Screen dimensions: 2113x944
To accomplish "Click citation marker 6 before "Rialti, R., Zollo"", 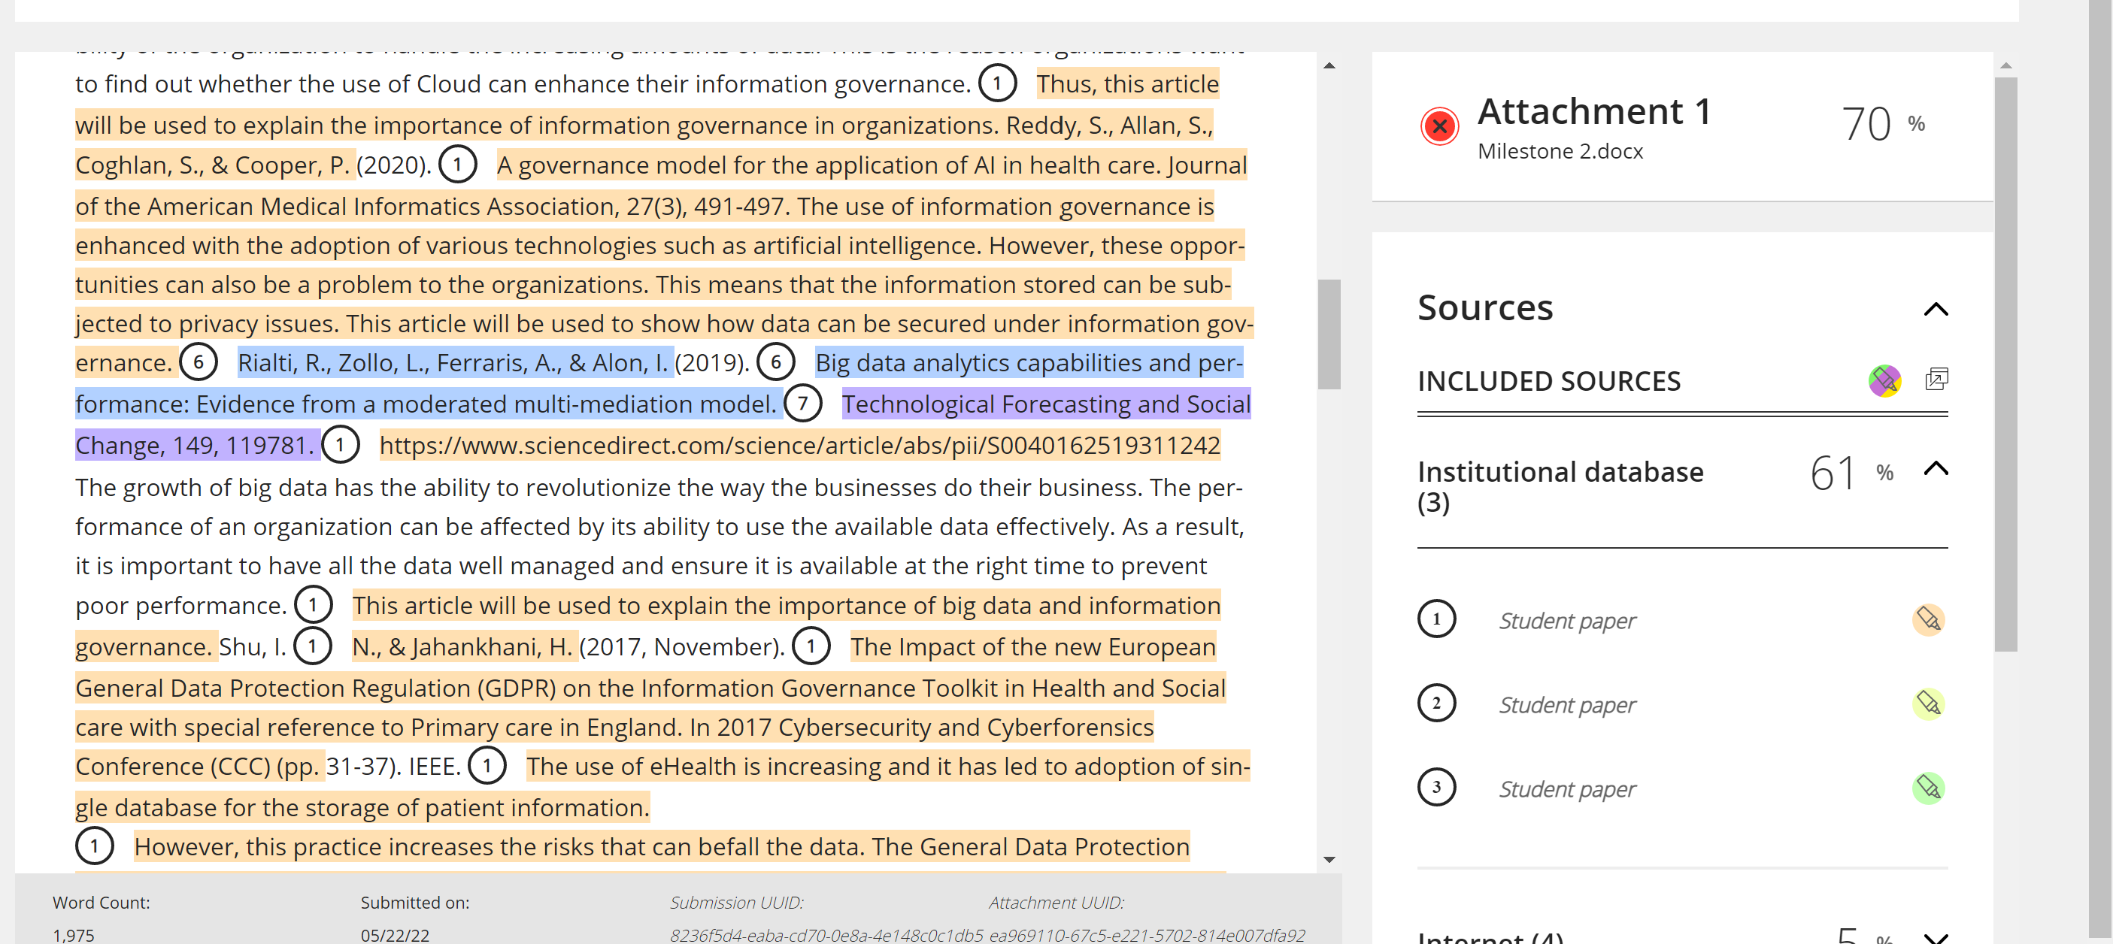I will 199,362.
